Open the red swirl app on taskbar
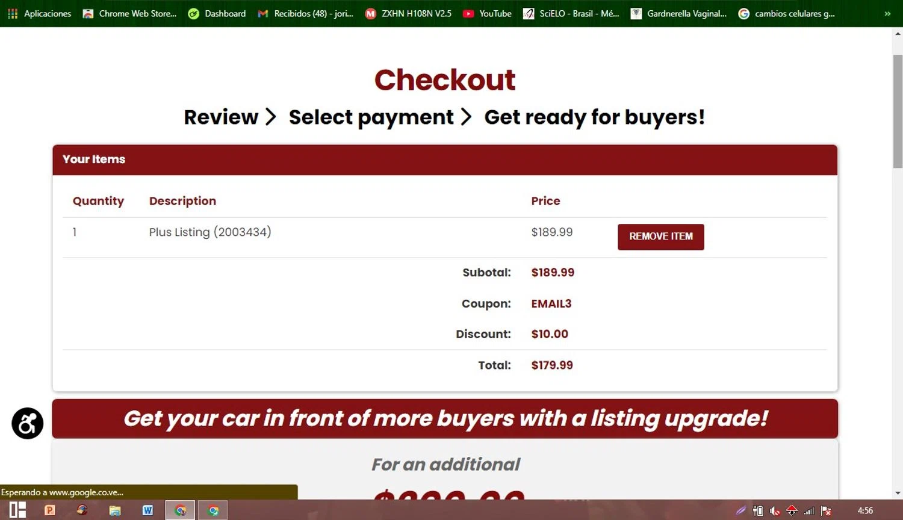Image resolution: width=903 pixels, height=520 pixels. point(82,510)
